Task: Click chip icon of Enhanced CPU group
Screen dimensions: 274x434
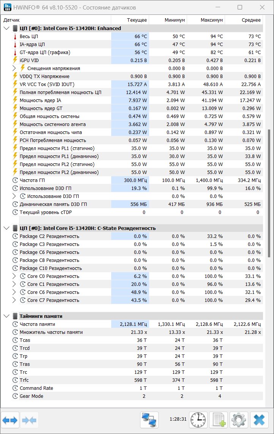Action: (15, 28)
